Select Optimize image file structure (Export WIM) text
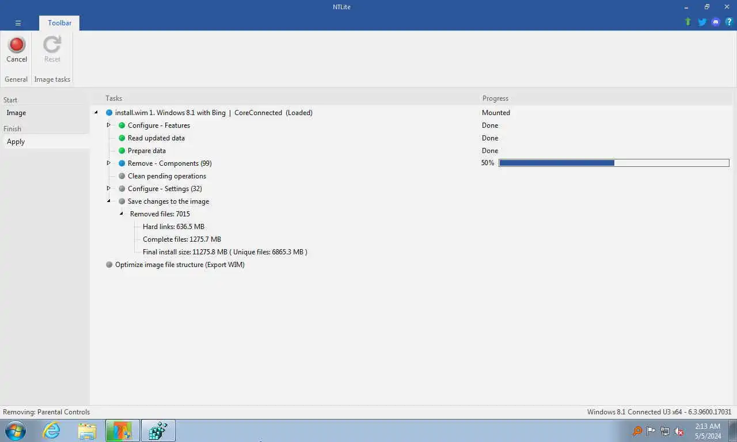Image resolution: width=737 pixels, height=442 pixels. (180, 265)
